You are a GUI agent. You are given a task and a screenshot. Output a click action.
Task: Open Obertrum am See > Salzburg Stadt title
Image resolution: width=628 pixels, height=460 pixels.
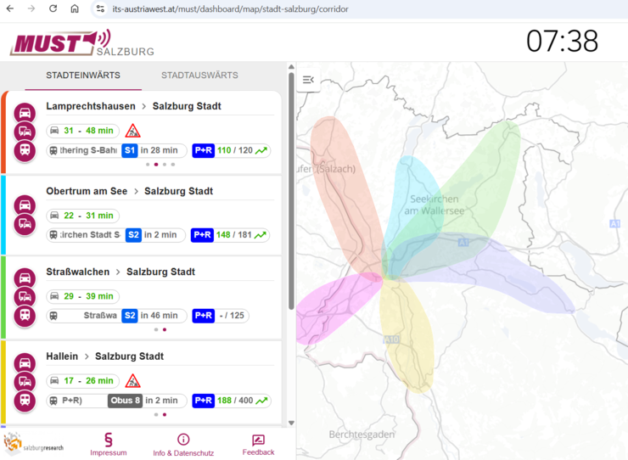coord(129,191)
